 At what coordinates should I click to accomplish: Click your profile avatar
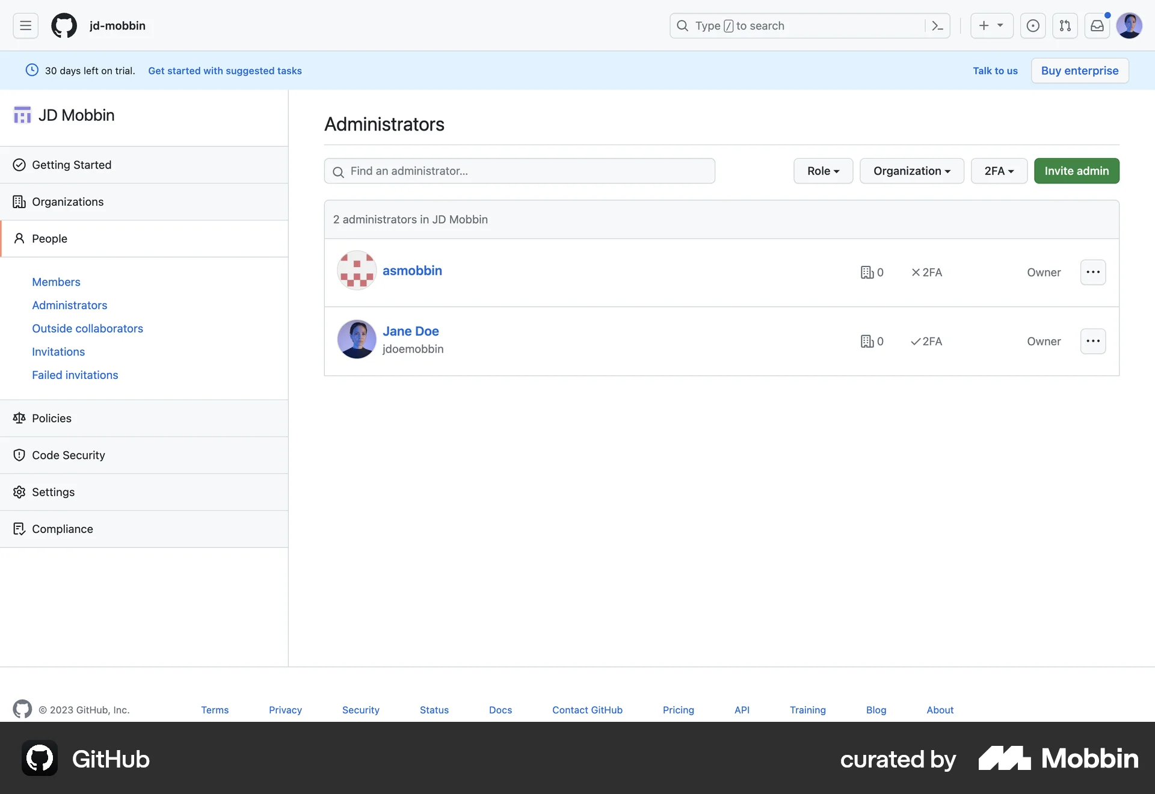coord(1130,26)
